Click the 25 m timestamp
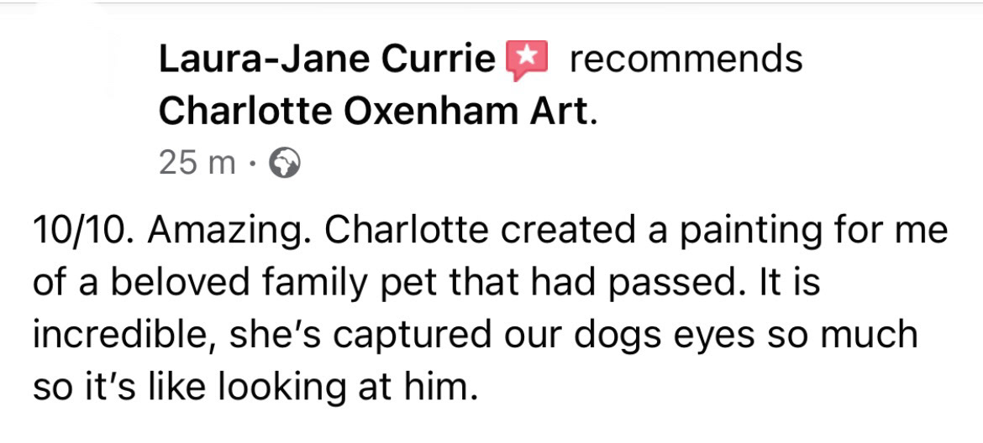Screen dimensions: 983x443 point(197,163)
